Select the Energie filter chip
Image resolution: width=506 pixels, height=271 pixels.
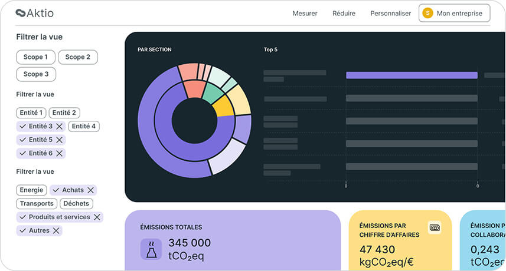(x=31, y=190)
